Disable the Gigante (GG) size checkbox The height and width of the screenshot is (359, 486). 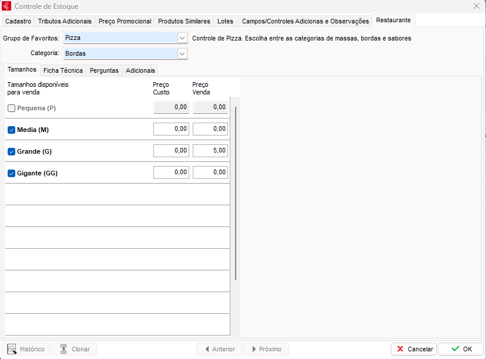(11, 173)
